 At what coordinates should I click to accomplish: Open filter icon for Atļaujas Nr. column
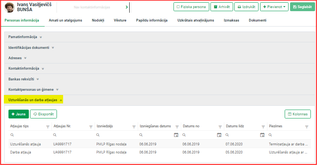[91, 127]
